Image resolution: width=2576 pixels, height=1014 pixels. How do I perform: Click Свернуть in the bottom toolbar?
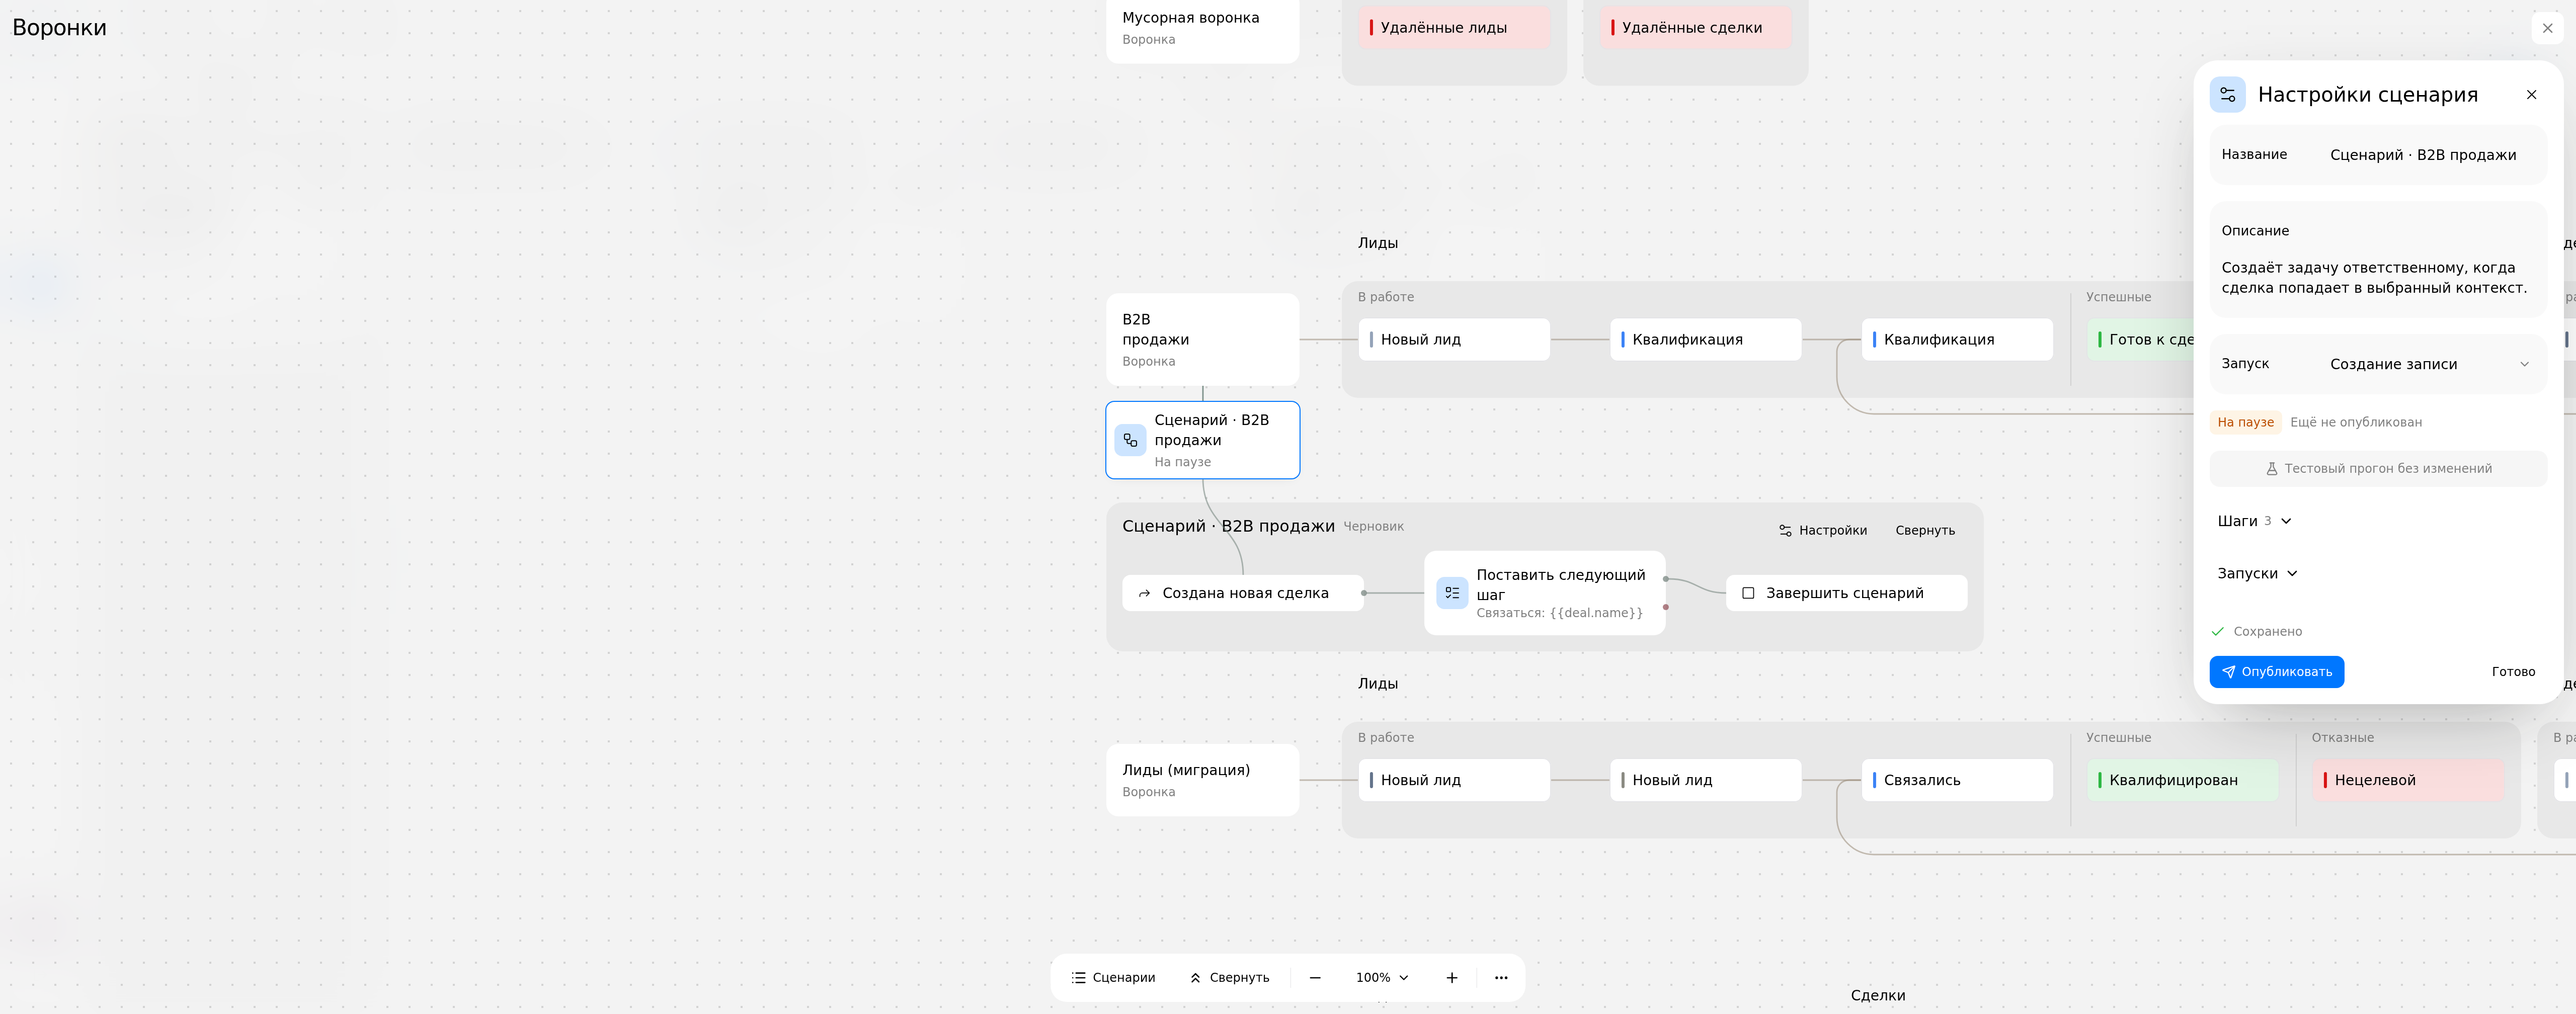pos(1229,978)
